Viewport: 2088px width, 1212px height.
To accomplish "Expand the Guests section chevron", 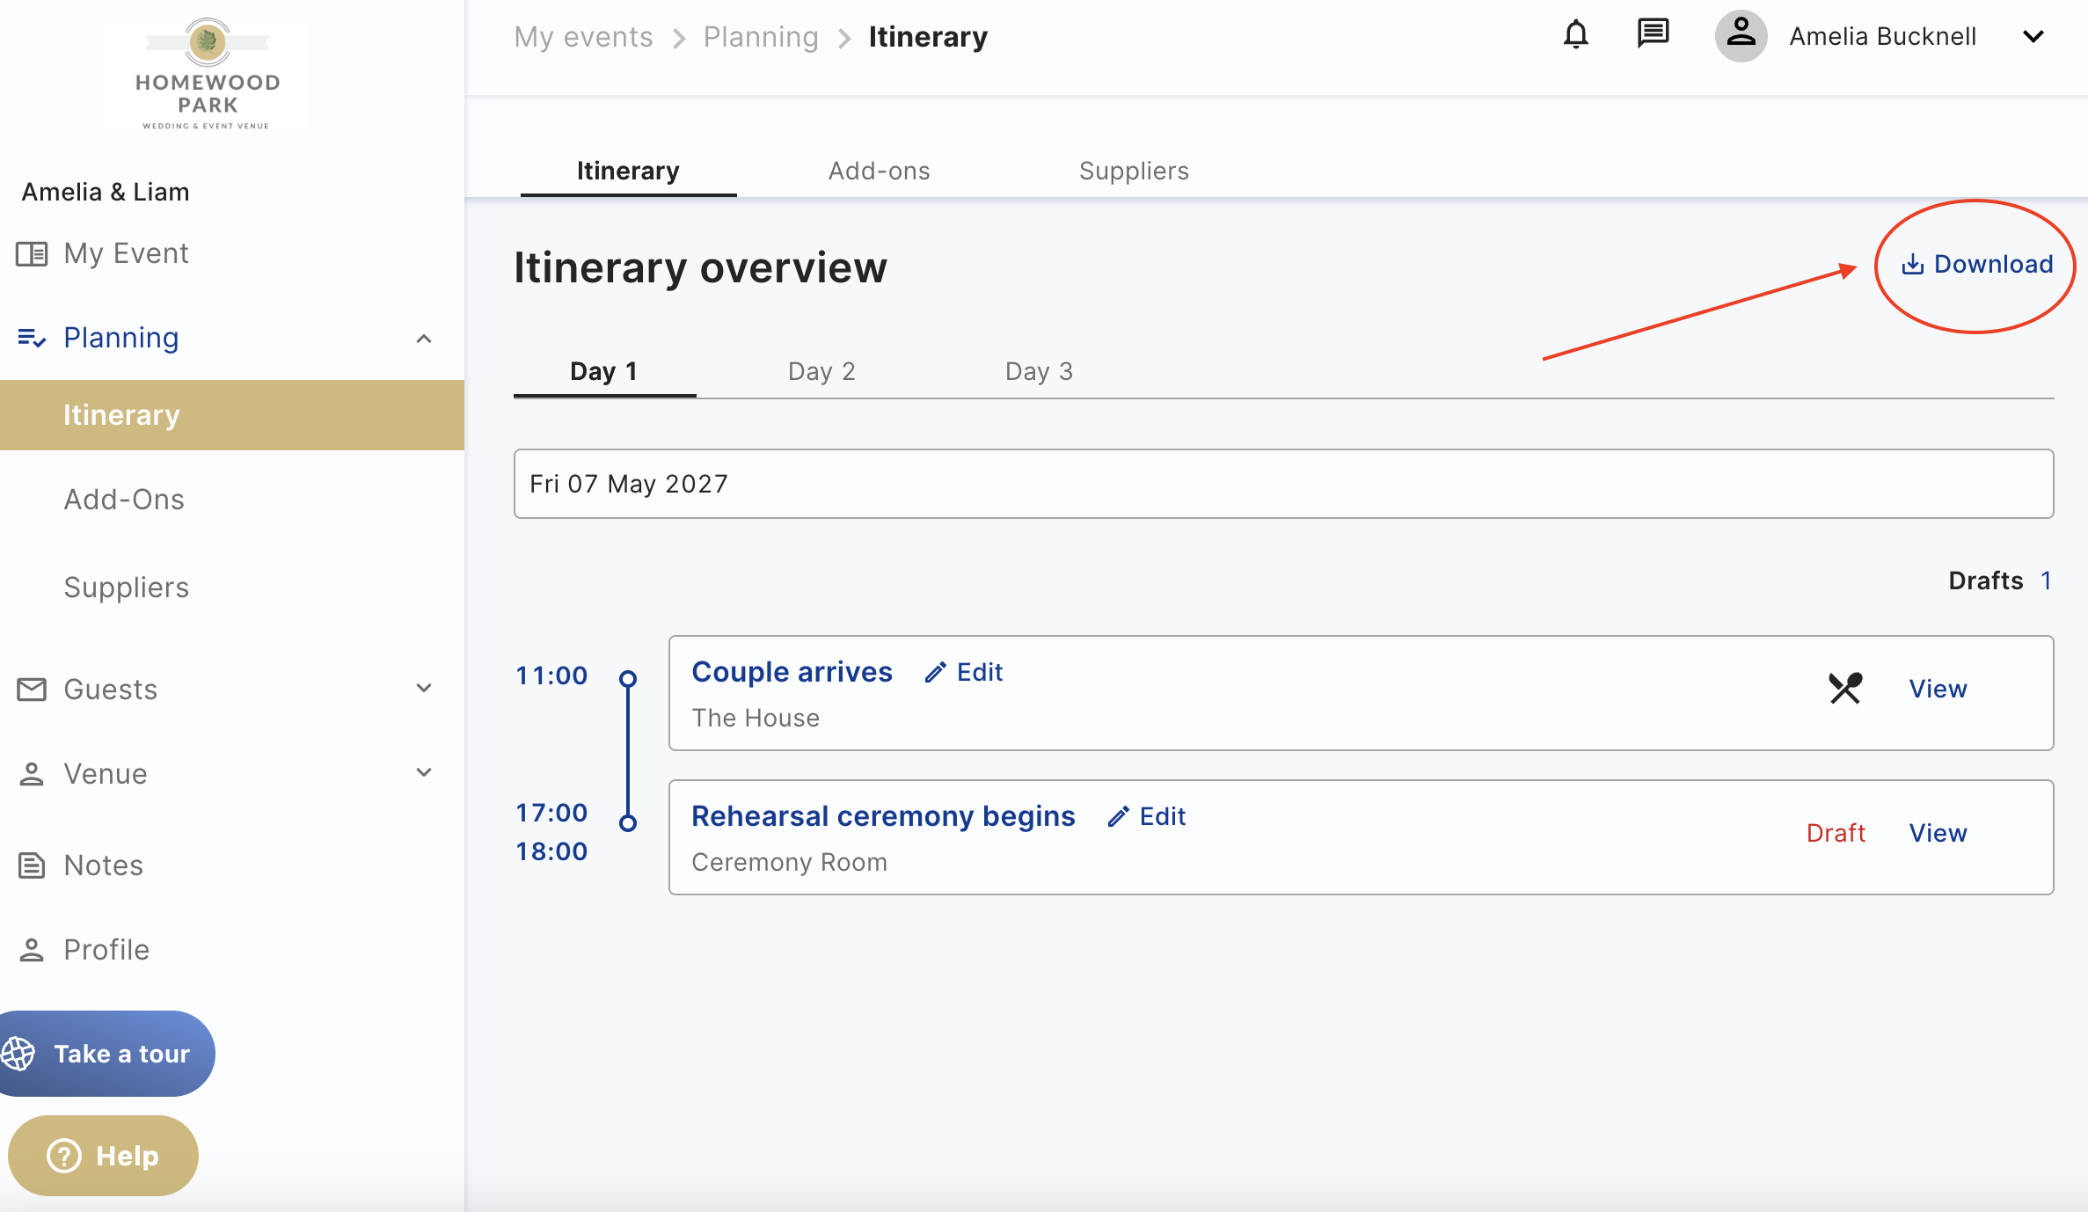I will click(424, 688).
